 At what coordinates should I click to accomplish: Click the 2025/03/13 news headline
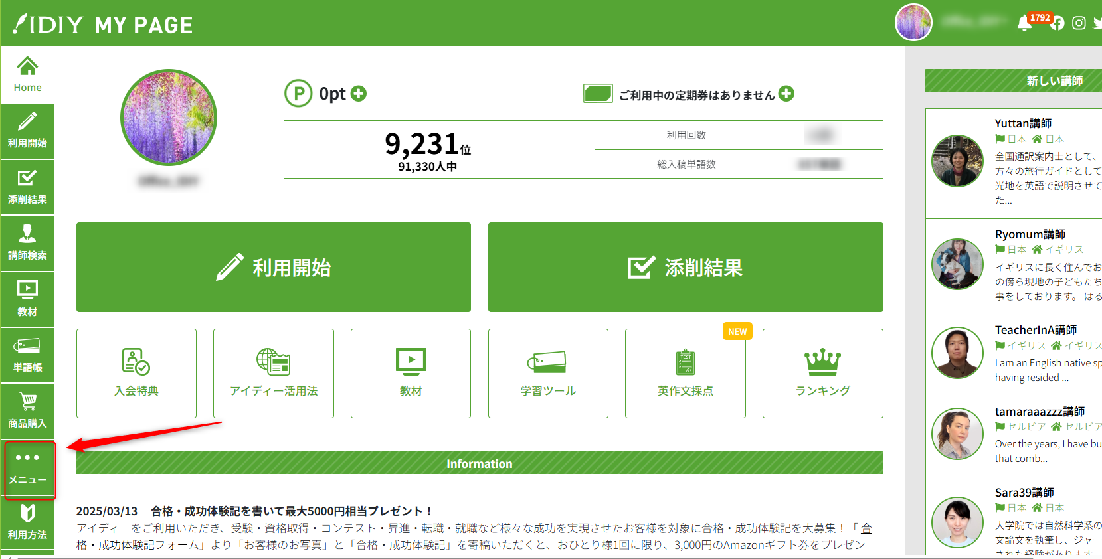click(256, 511)
